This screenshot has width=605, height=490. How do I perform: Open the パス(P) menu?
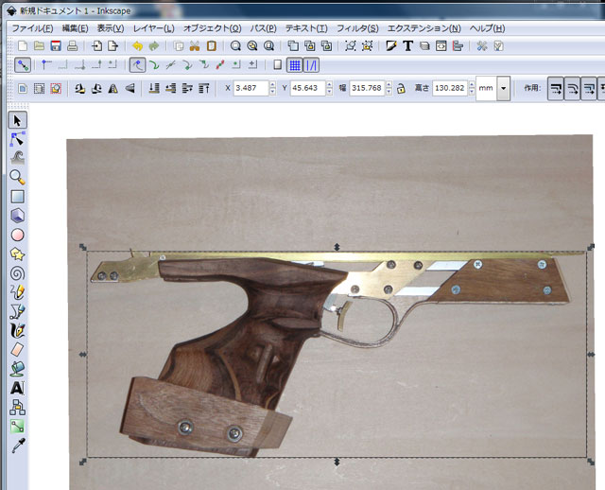click(263, 28)
